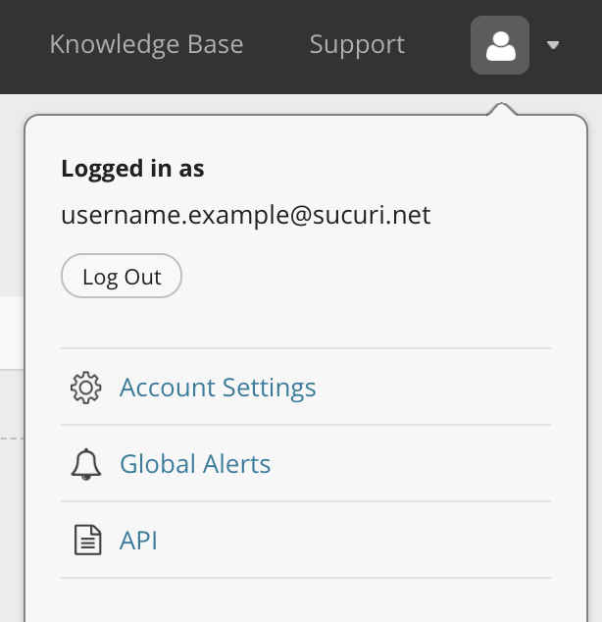Image resolution: width=602 pixels, height=622 pixels.
Task: Click the bell icon beside Global Alerts
Action: 86,464
